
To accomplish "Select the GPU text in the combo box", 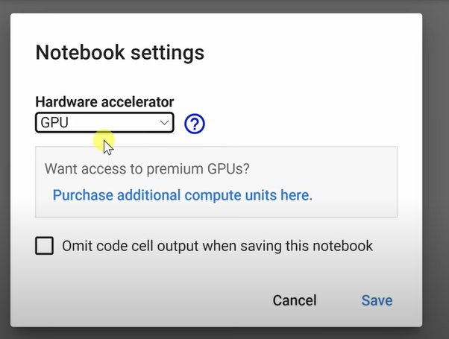I will [55, 123].
